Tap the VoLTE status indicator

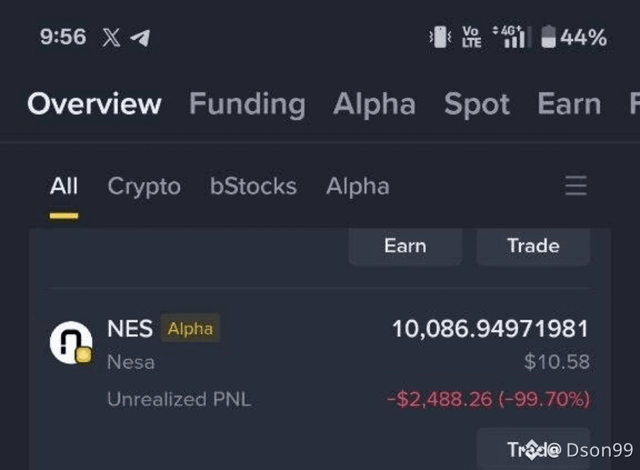tap(472, 37)
